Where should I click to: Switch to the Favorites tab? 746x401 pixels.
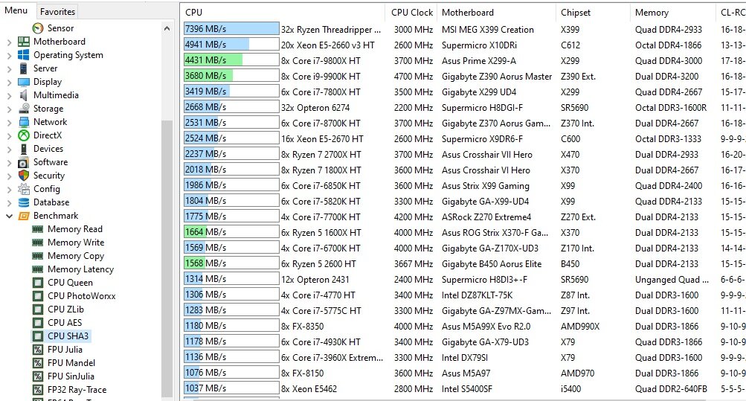(57, 11)
